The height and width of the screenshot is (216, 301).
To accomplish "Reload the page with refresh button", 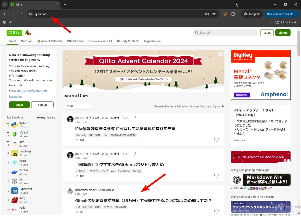I will [x=21, y=14].
